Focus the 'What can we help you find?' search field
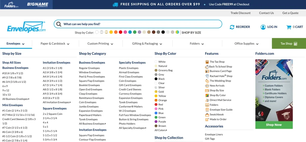The width and height of the screenshot is (306, 142). (140, 24)
